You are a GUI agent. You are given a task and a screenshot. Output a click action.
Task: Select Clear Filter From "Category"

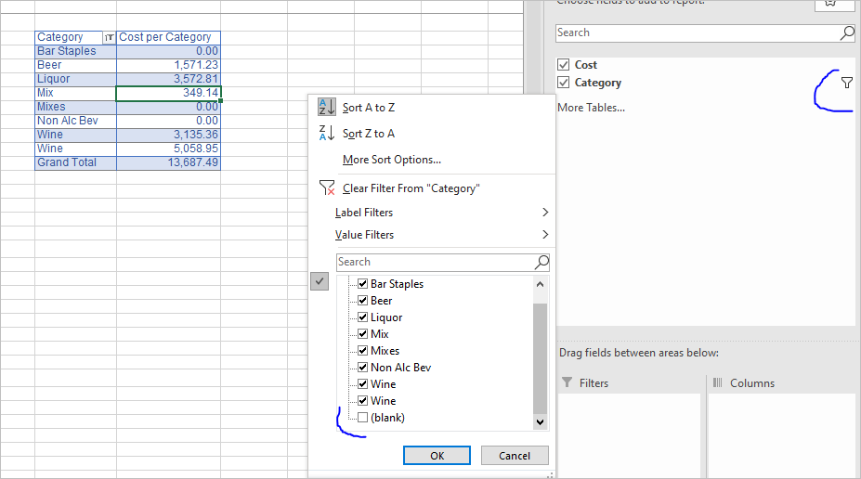pyautogui.click(x=411, y=188)
